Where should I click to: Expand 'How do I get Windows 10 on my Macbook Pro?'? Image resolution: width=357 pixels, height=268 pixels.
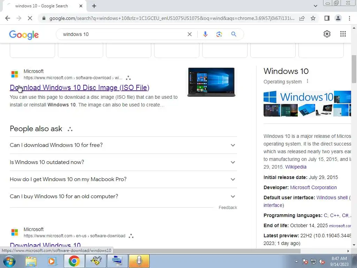pyautogui.click(x=123, y=179)
